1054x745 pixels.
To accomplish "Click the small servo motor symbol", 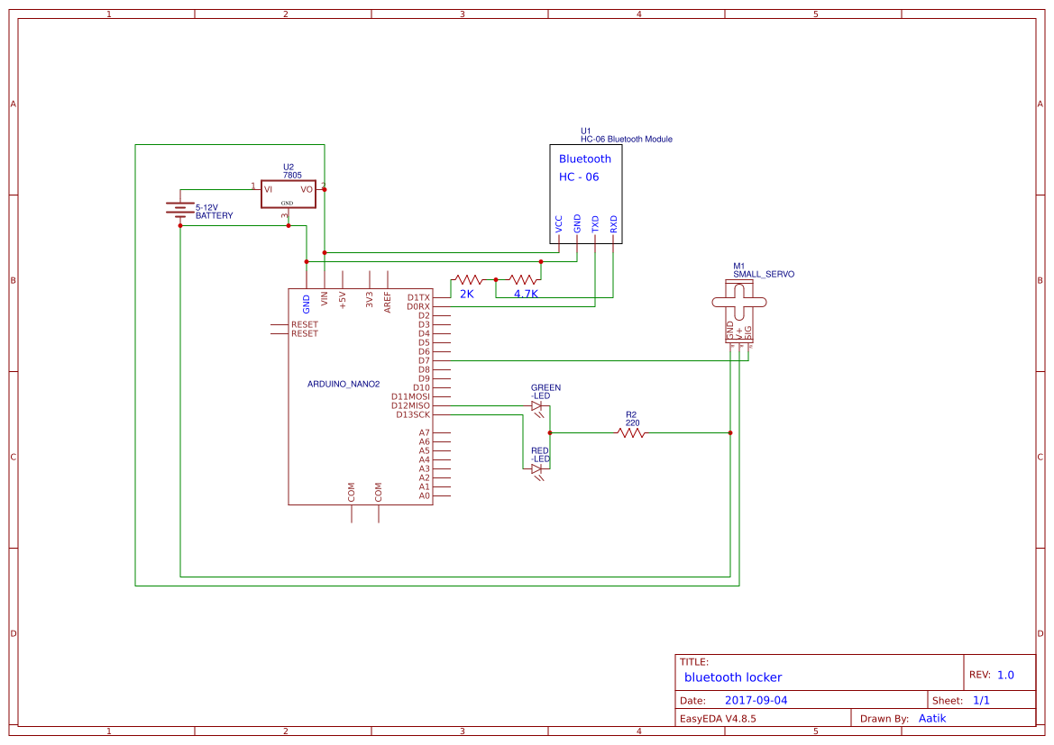I will [739, 312].
